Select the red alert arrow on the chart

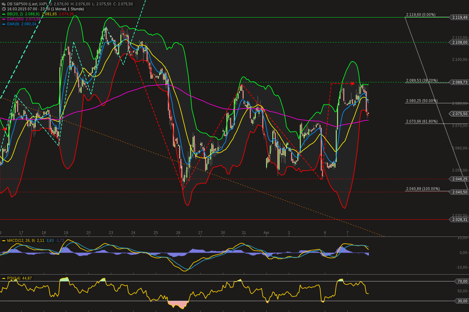(353, 83)
